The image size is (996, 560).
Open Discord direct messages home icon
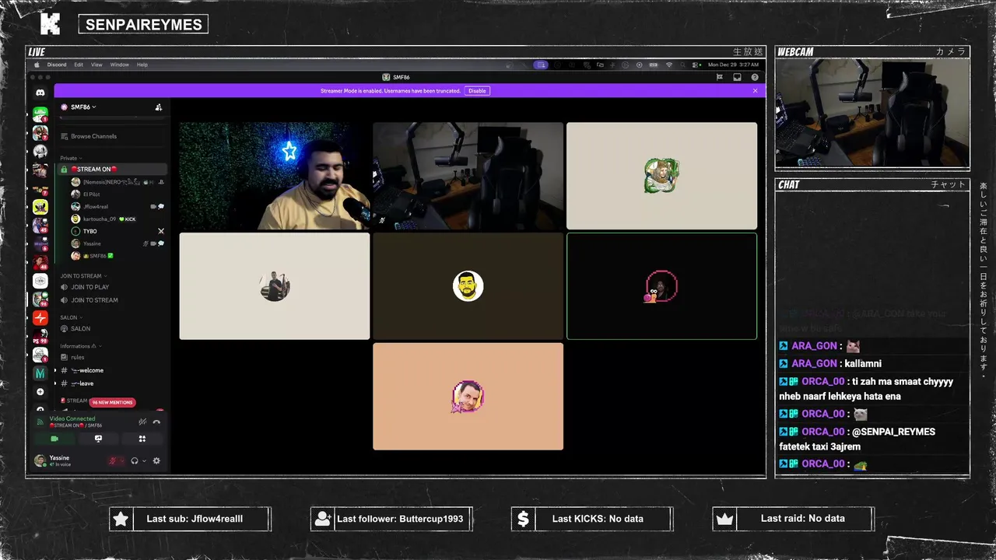pos(40,93)
